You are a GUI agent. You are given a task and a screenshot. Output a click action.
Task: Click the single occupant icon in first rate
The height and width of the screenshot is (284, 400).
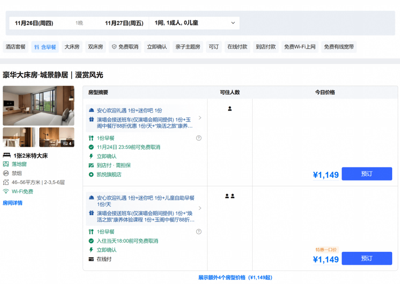tap(230, 108)
